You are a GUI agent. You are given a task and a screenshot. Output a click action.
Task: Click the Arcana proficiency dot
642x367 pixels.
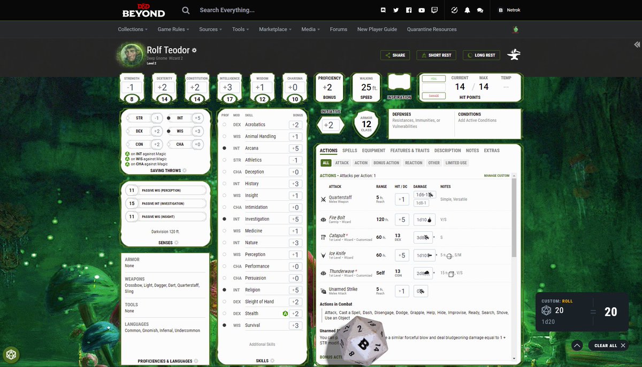click(x=224, y=148)
